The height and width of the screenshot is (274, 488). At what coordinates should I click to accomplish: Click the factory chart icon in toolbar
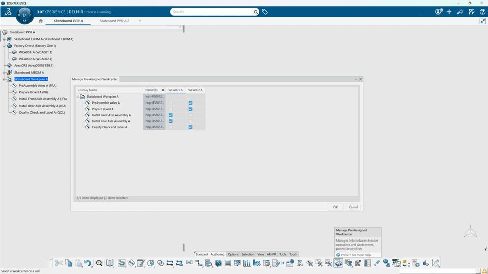256,263
